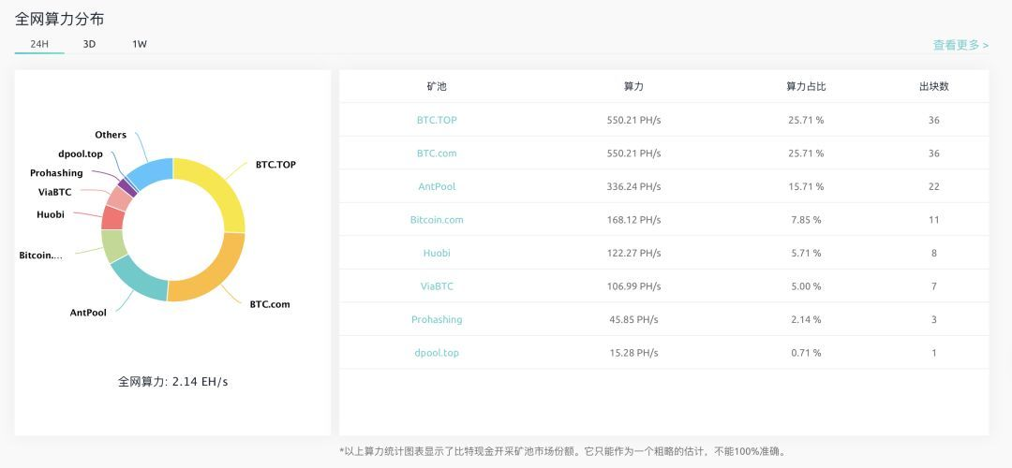Click the disclaimer footnote text below the table
Image resolution: width=1012 pixels, height=468 pixels.
pos(563,451)
